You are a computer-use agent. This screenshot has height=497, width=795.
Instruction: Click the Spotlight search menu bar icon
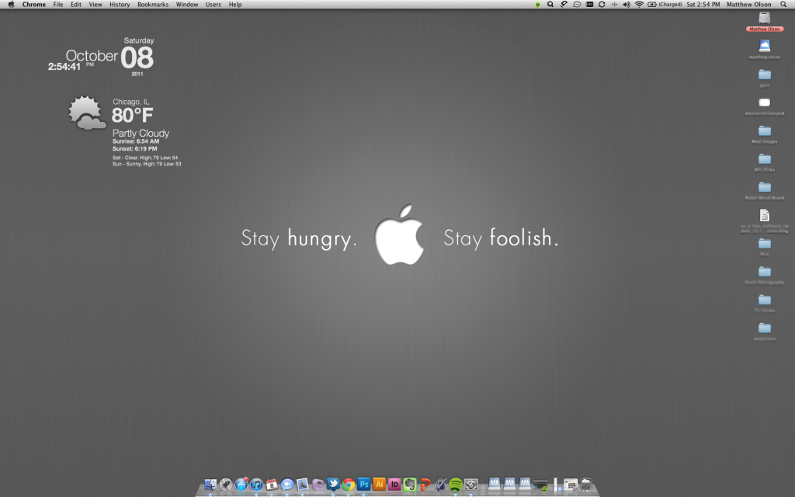click(x=783, y=4)
